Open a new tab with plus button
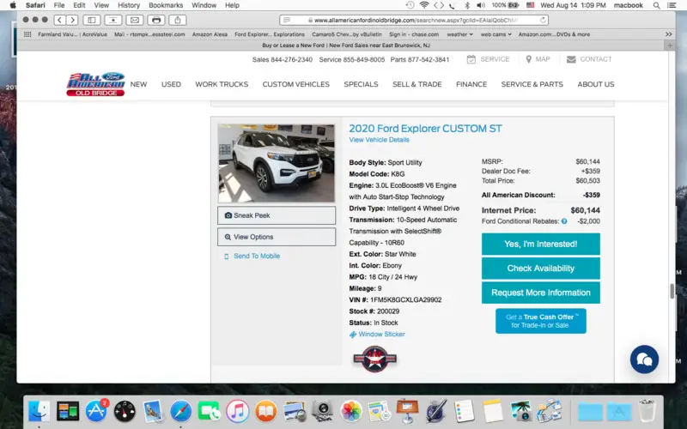 point(670,45)
